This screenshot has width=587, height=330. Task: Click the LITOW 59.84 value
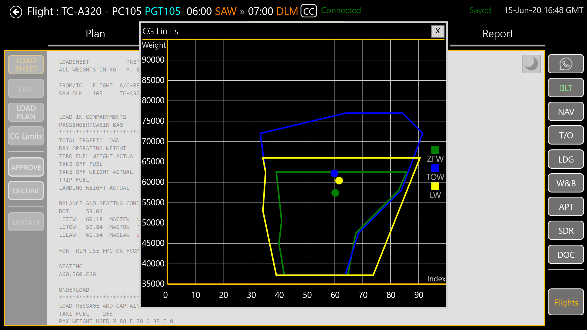[94, 227]
